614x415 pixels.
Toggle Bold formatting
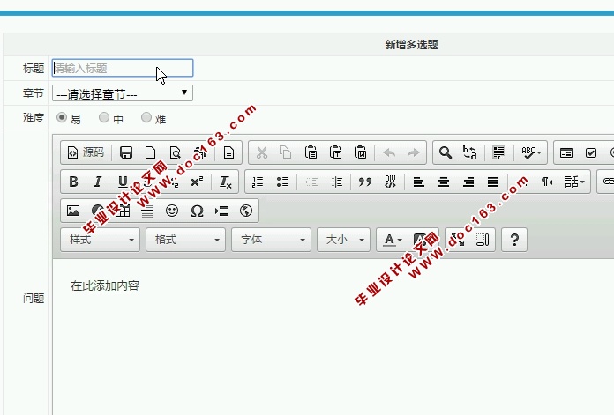pos(73,182)
